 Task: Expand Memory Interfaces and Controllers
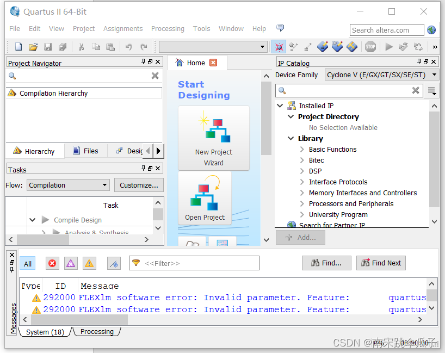[x=302, y=193]
